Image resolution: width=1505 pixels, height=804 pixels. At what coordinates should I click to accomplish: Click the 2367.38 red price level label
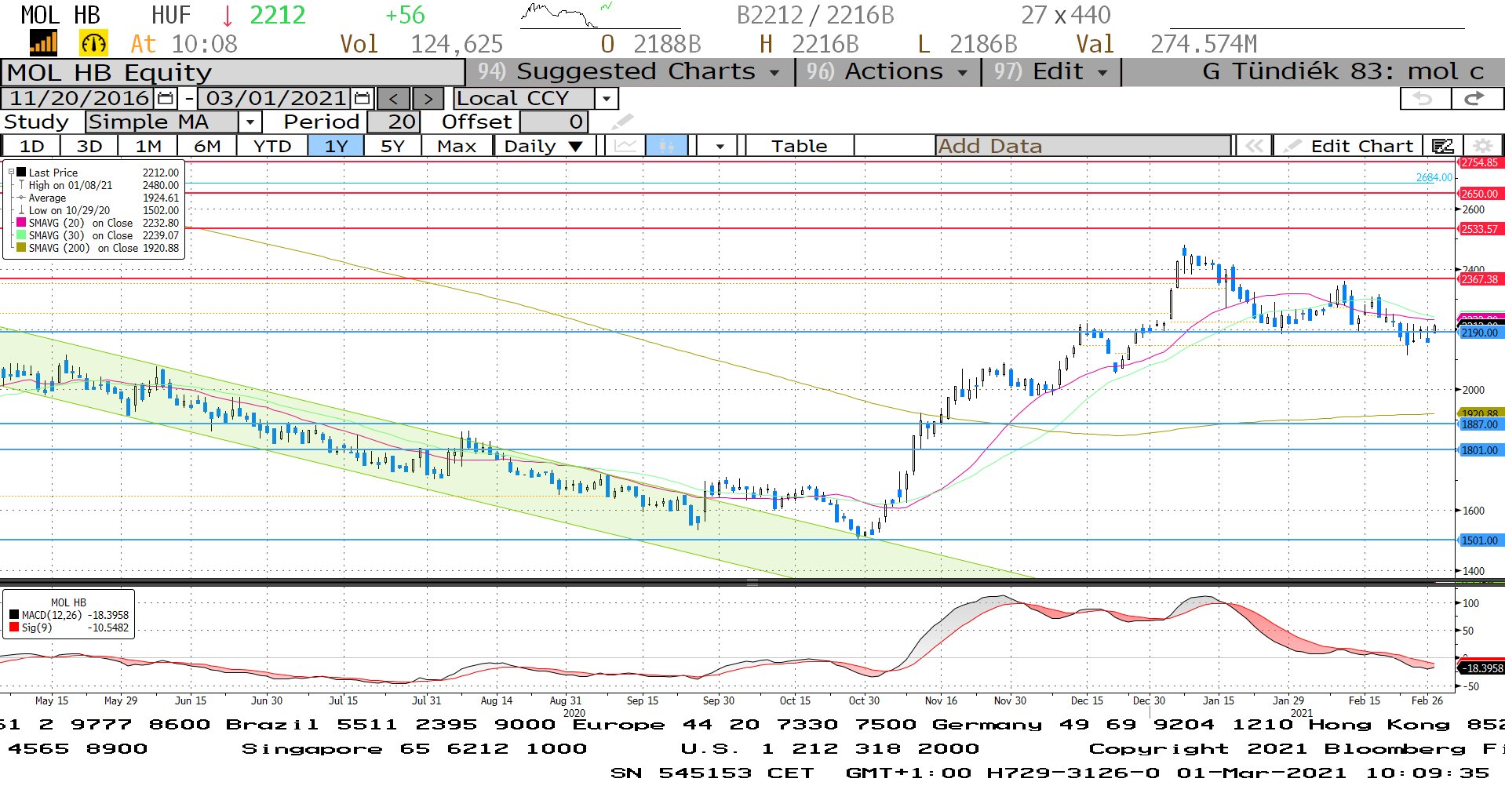click(1479, 279)
